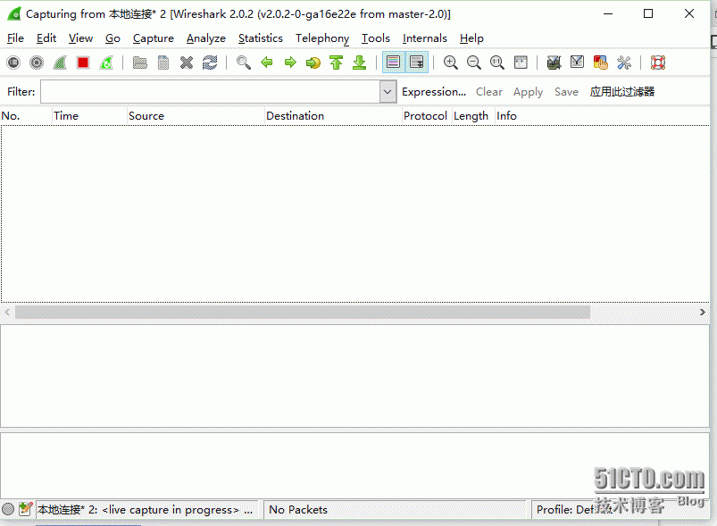The image size is (717, 526).
Task: Open the Analyze menu
Action: [x=205, y=38]
